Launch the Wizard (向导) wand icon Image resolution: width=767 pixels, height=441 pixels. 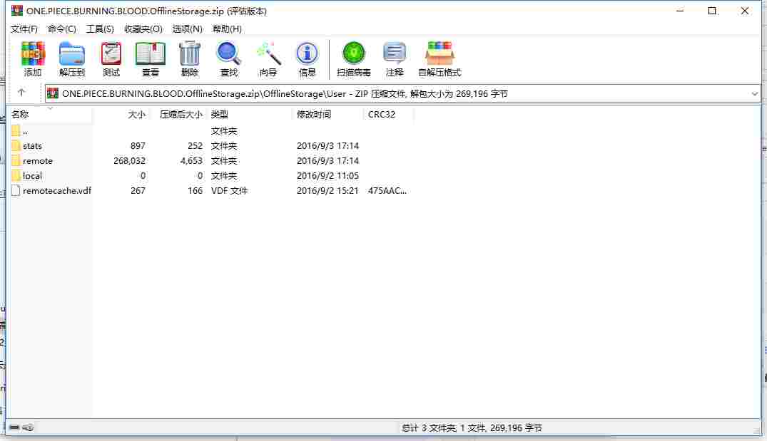point(268,53)
